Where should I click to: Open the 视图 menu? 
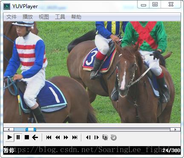(x=44, y=17)
